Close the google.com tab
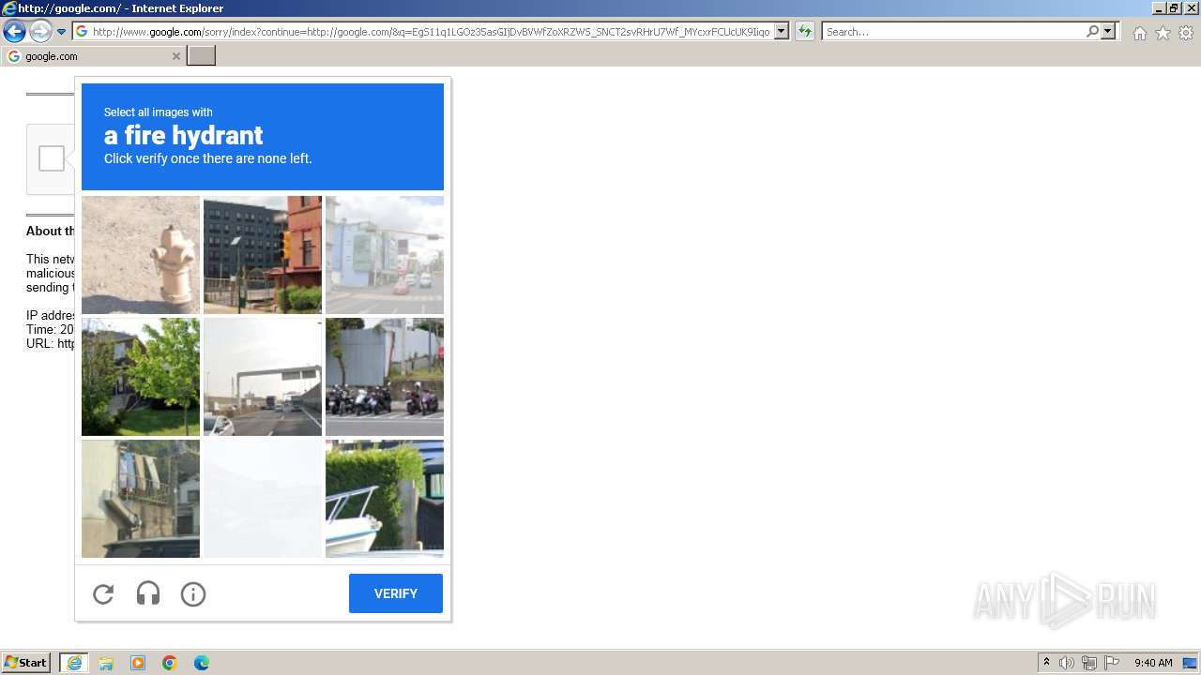The image size is (1201, 675). point(175,56)
